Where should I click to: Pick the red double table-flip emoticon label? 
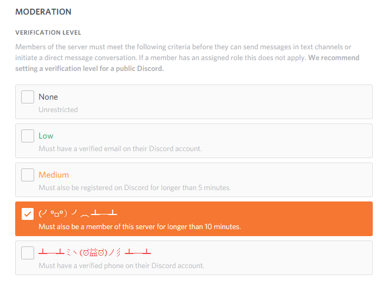(x=94, y=253)
